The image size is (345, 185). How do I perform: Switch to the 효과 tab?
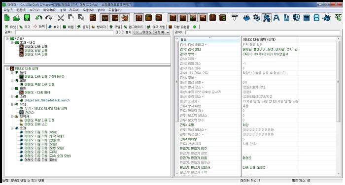pos(54,27)
